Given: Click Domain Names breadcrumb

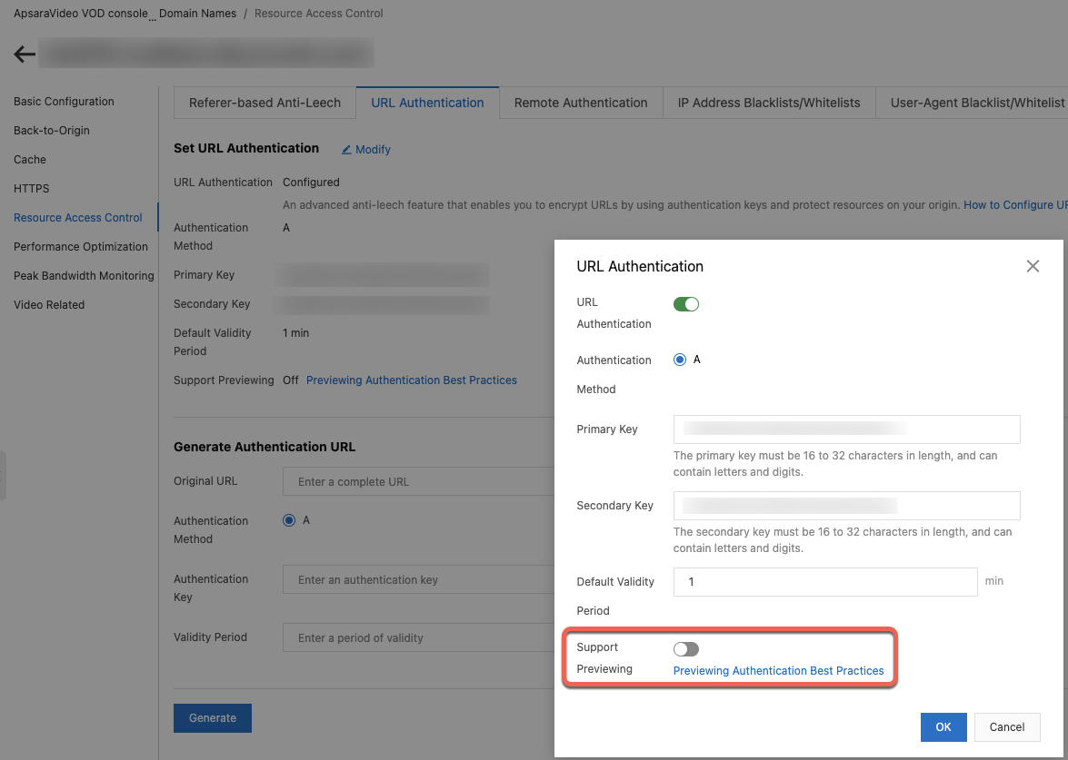Looking at the screenshot, I should pos(197,14).
